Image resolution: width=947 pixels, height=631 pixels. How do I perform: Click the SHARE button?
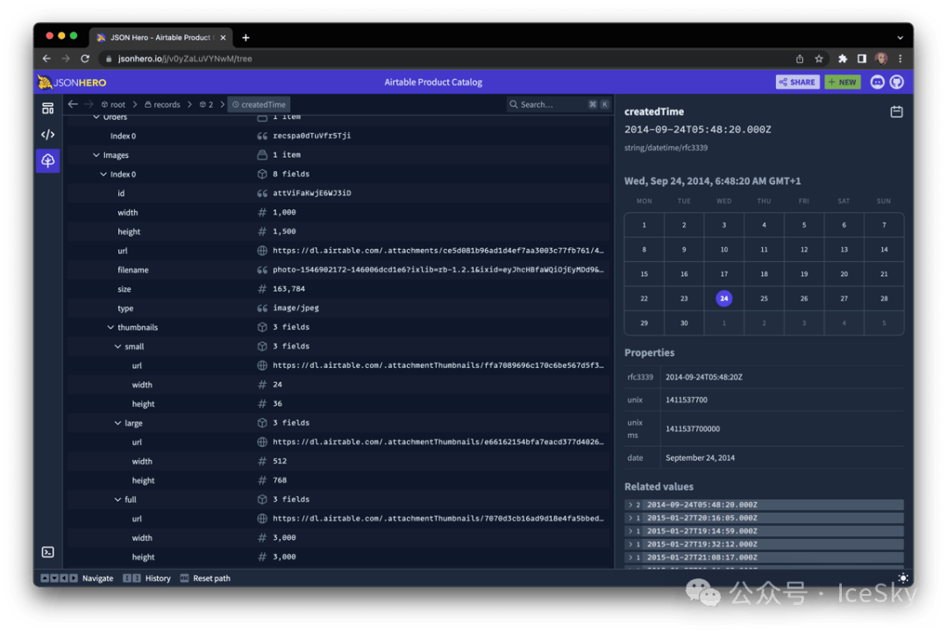[x=797, y=82]
